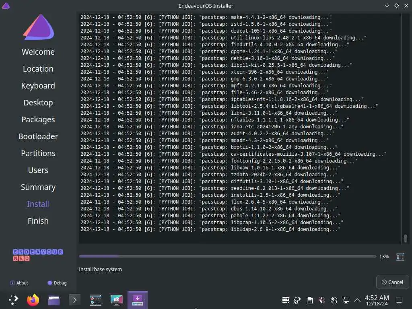Click the 'Install base system' status text
The image size is (412, 309).
click(x=100, y=269)
